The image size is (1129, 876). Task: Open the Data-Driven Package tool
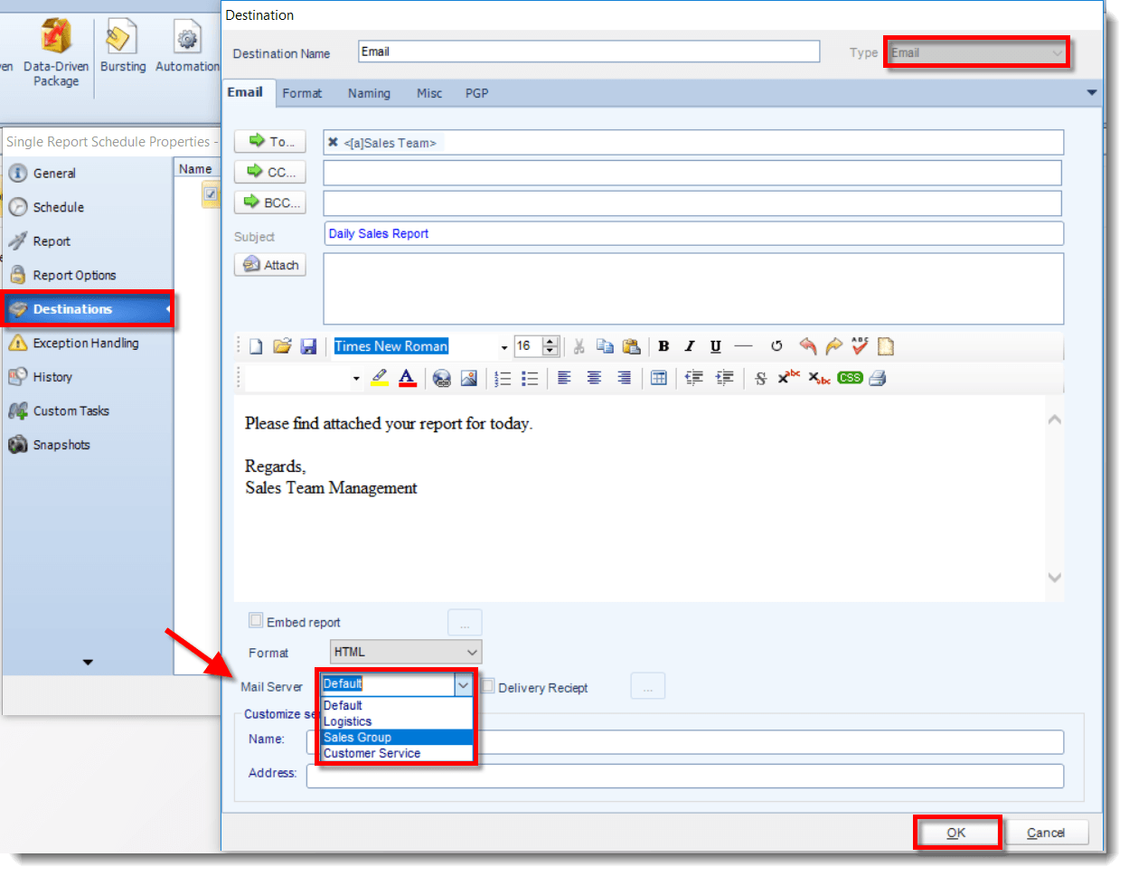(x=55, y=40)
